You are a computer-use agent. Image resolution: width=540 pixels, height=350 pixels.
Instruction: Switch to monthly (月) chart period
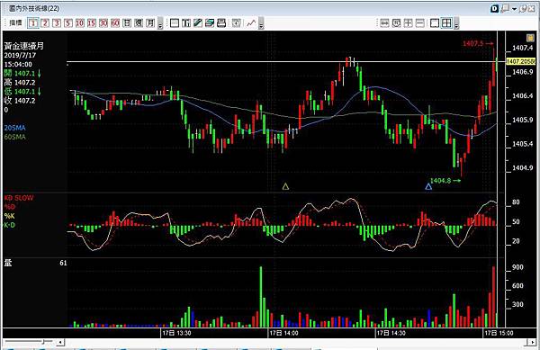tap(150, 23)
